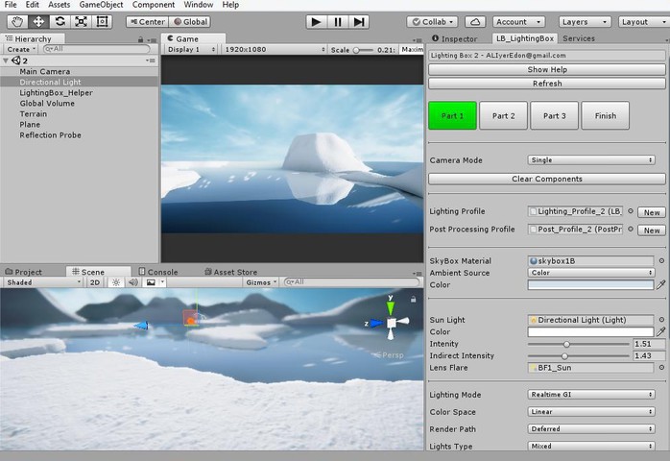Select the Rect Transform tool
The height and width of the screenshot is (461, 670).
102,22
